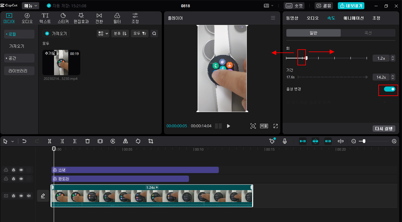
Task: Toggle auto snapping icon
Action: point(315,141)
